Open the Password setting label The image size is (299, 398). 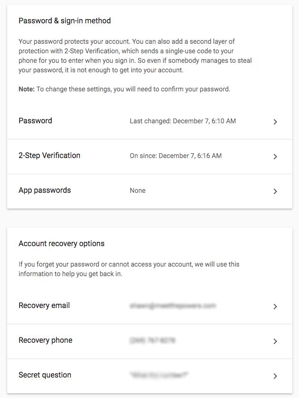35,121
